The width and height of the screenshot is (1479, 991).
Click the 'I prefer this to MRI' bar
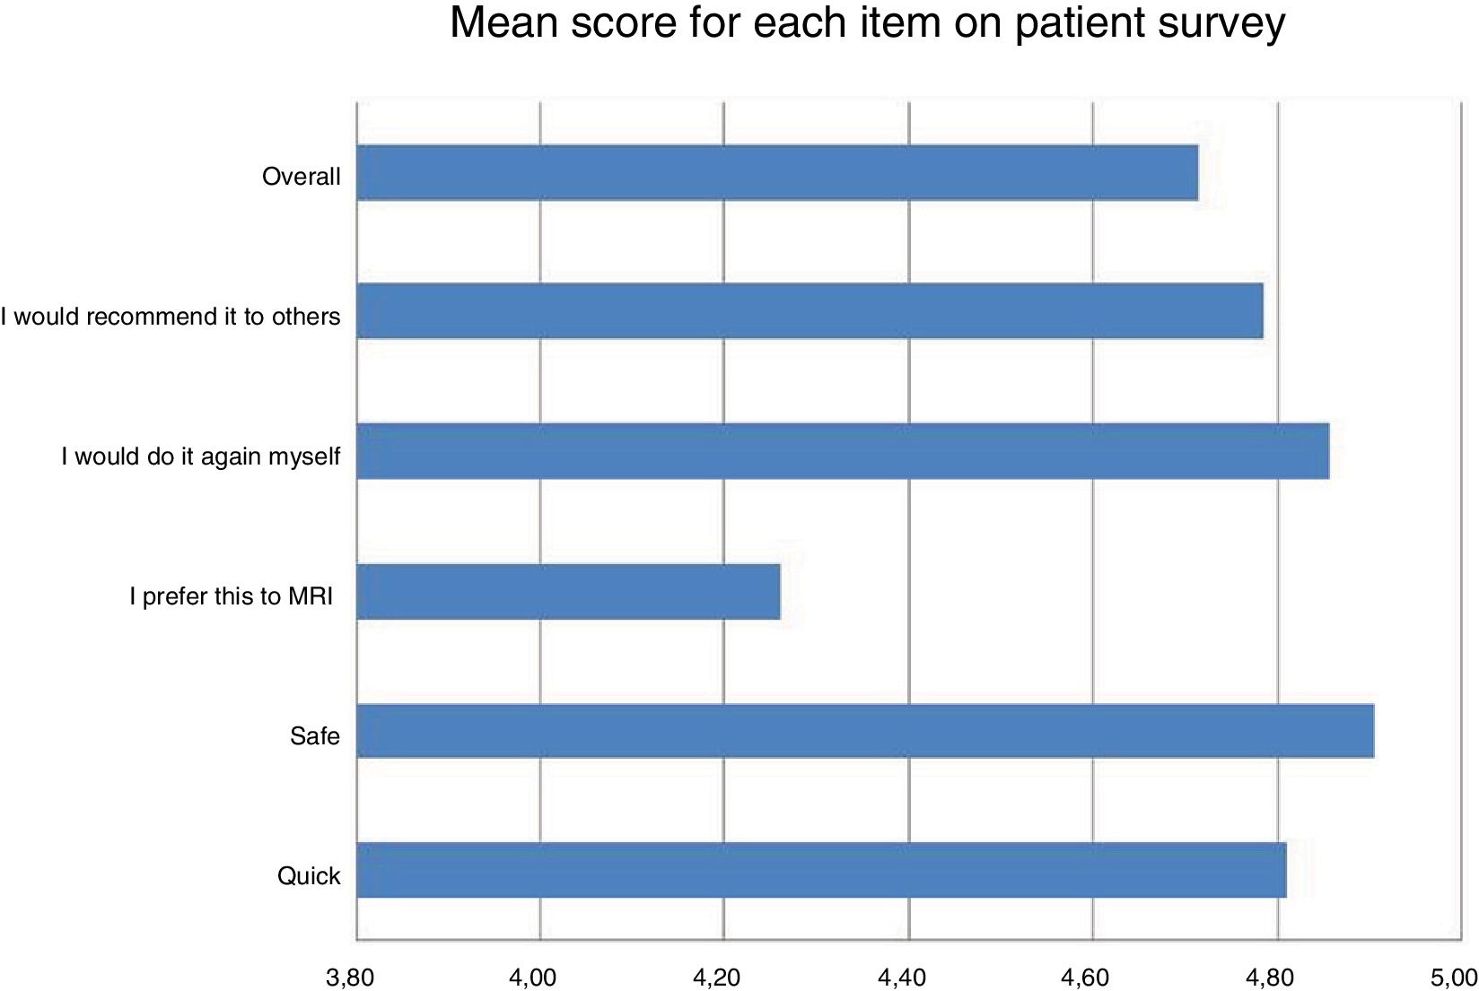[568, 592]
